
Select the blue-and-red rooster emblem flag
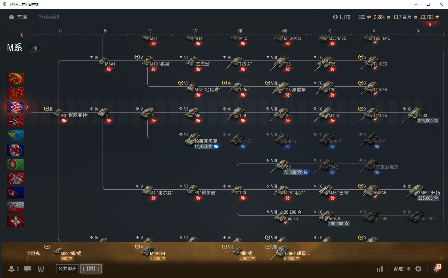pyautogui.click(x=15, y=150)
